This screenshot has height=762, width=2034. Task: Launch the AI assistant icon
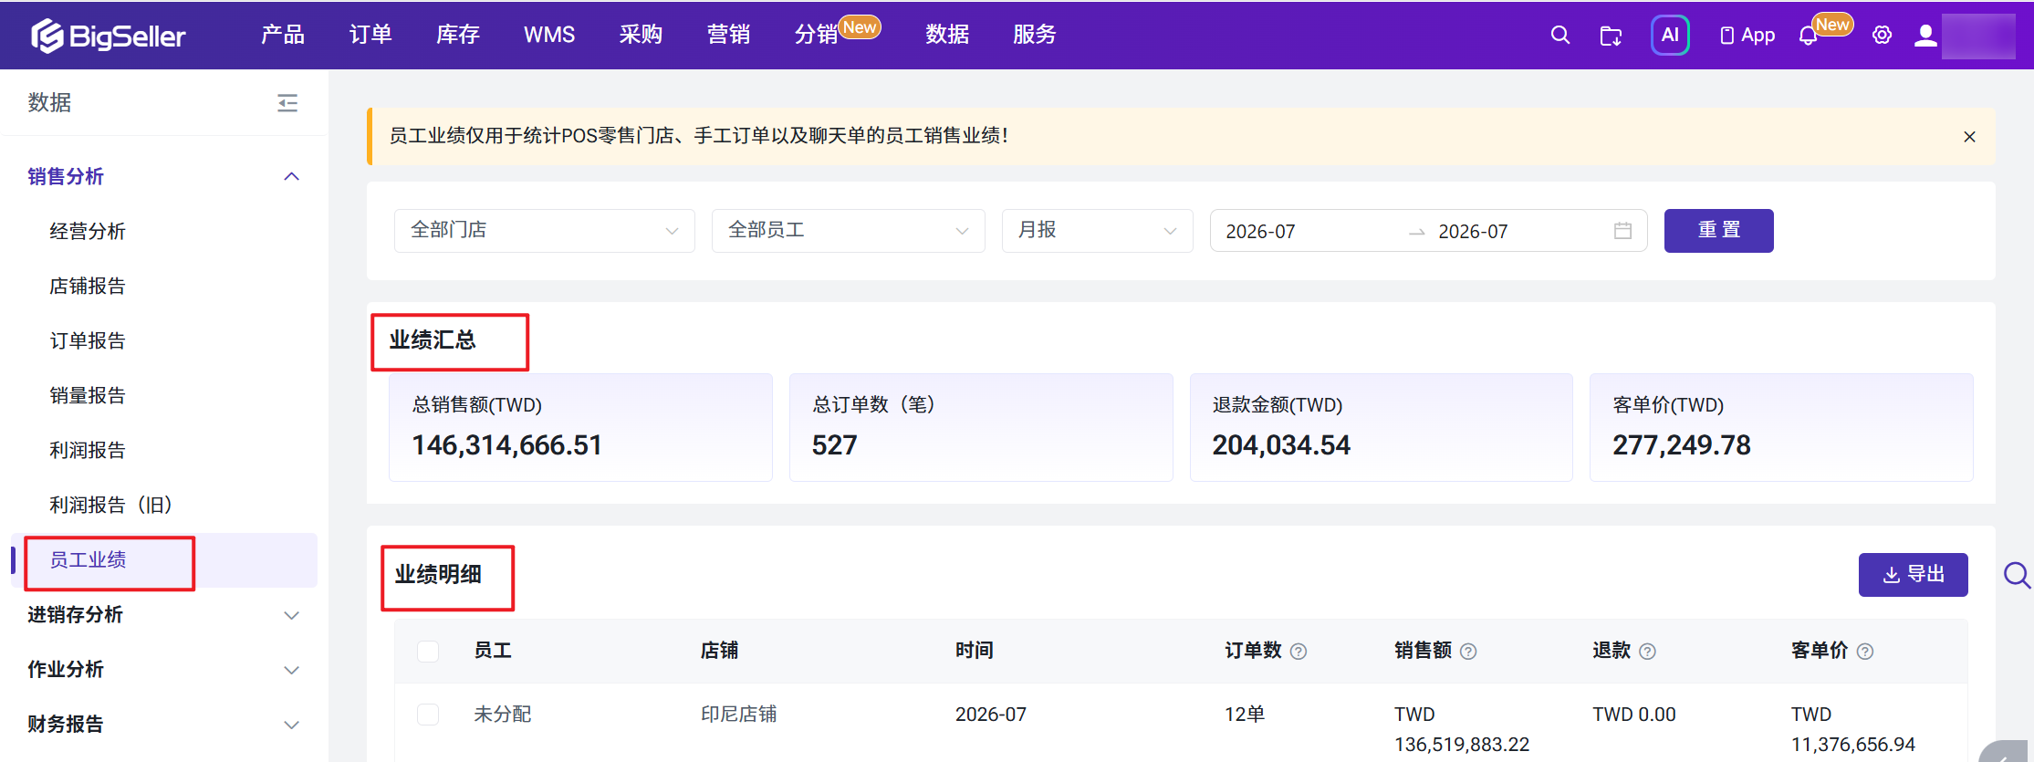click(1670, 36)
